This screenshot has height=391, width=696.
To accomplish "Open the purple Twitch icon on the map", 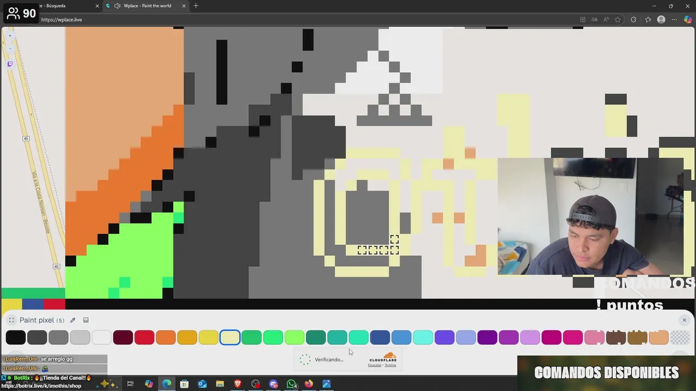I will pyautogui.click(x=10, y=64).
